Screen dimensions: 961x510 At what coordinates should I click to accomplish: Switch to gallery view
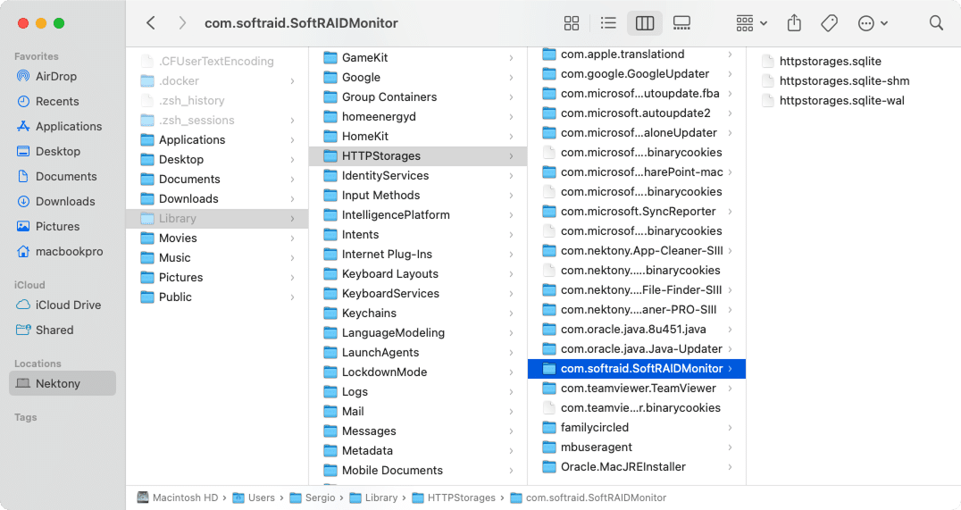(681, 23)
